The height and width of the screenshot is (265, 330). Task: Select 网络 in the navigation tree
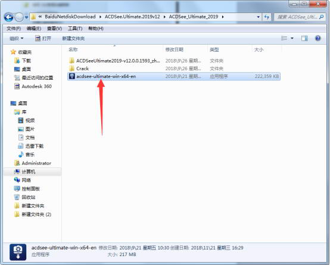[x=26, y=180]
